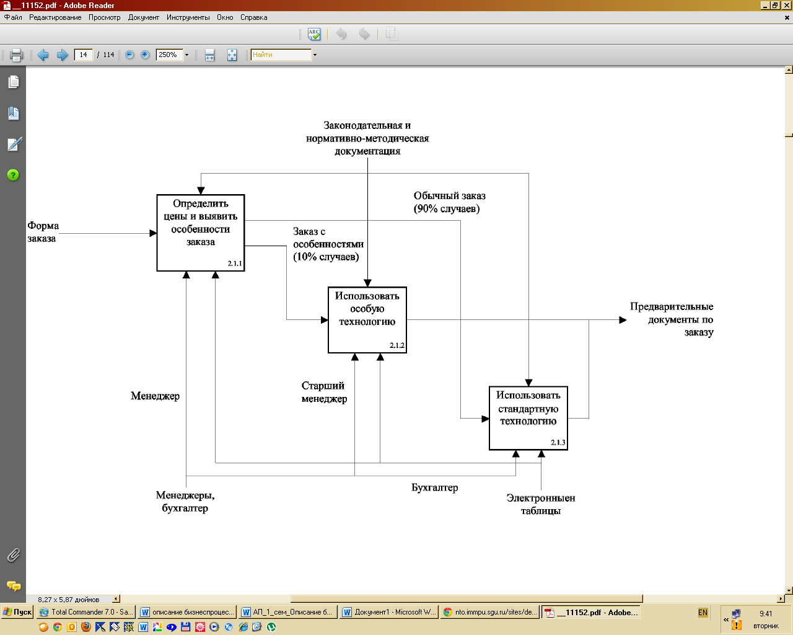Screen dimensions: 793x635
Task: Click the page number field showing 14
Action: (x=83, y=55)
